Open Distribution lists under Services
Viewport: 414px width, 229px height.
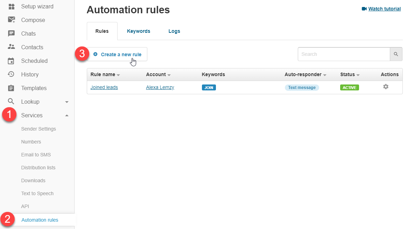click(38, 168)
